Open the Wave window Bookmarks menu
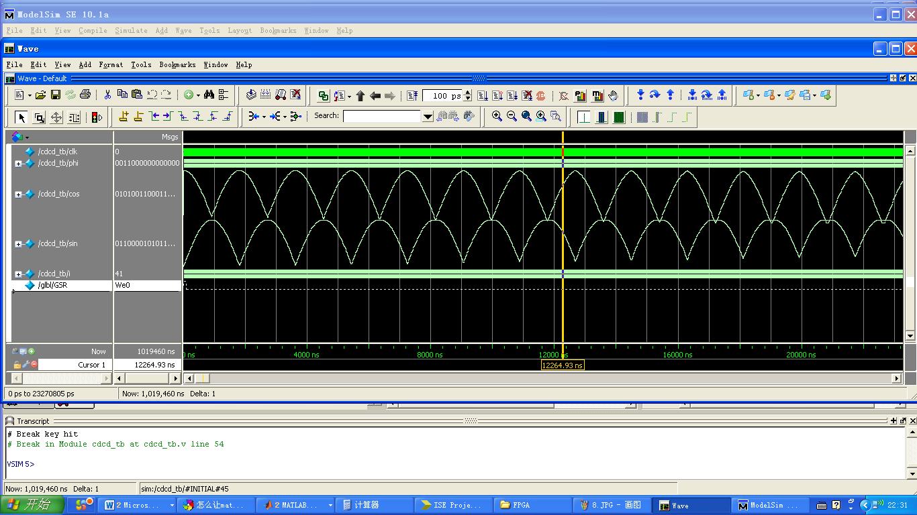The height and width of the screenshot is (515, 917). pos(177,64)
